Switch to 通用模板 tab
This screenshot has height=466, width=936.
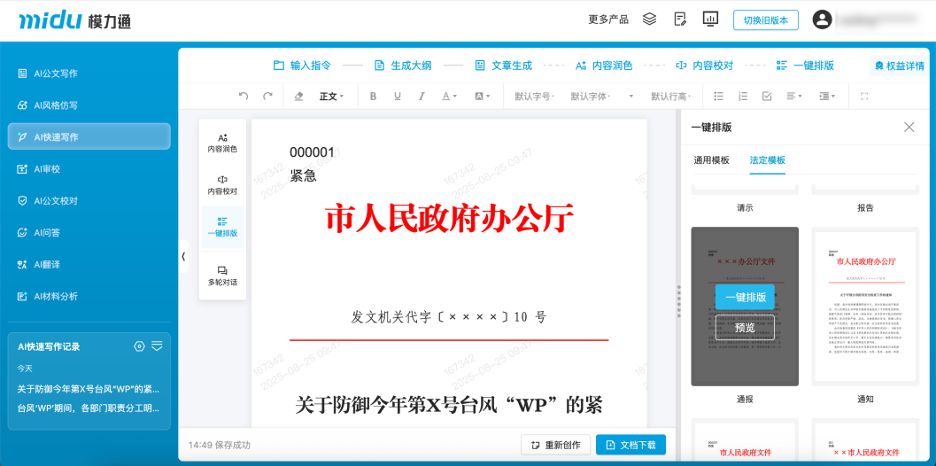tap(711, 160)
